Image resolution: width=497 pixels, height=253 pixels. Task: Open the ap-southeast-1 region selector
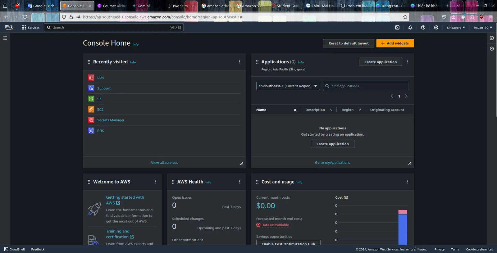click(288, 86)
